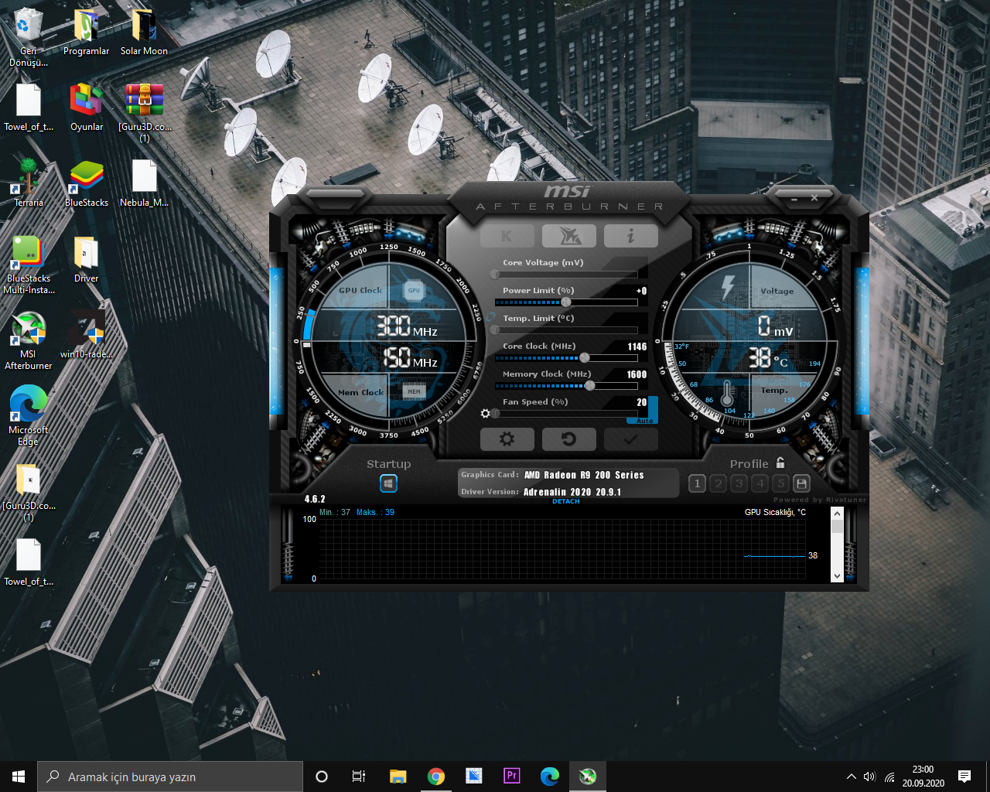Launch Google Chrome from the taskbar
This screenshot has height=792, width=990.
click(435, 776)
